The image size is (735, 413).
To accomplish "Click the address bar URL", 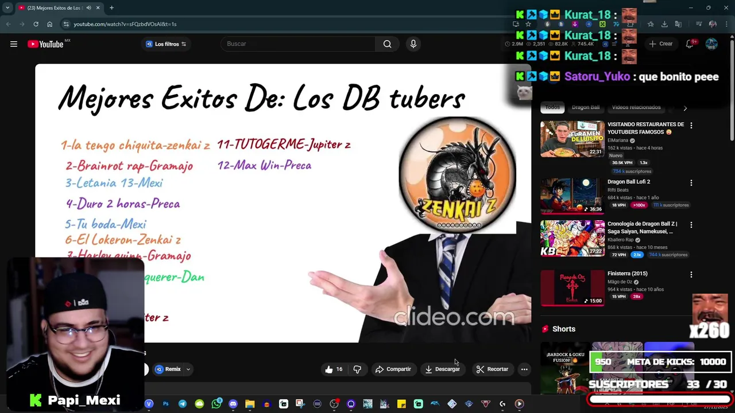I will tap(125, 24).
